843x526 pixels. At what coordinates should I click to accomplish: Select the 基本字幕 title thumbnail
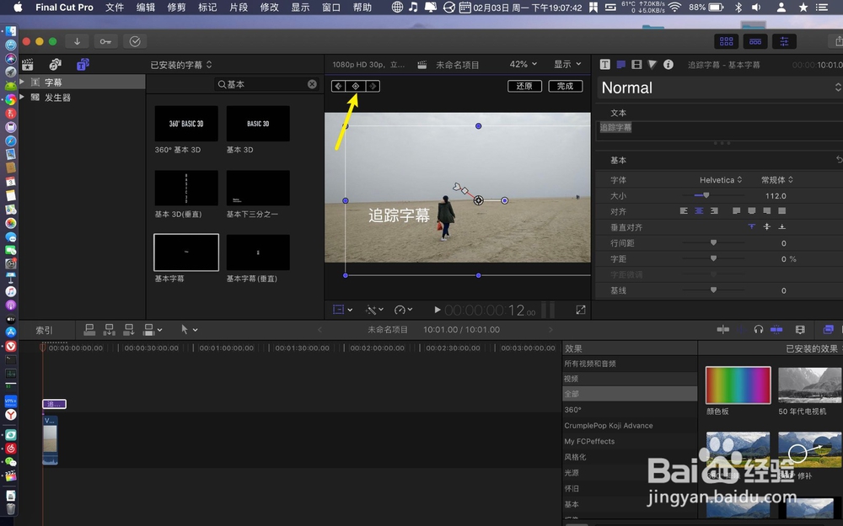[185, 252]
